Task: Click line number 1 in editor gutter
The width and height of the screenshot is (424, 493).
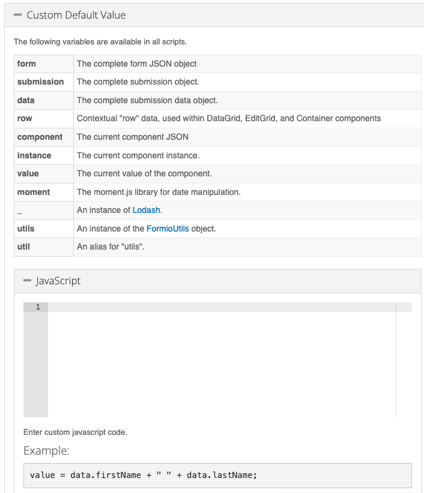Action: (x=37, y=307)
